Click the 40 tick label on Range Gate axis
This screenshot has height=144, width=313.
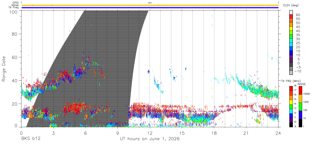(x=14, y=81)
